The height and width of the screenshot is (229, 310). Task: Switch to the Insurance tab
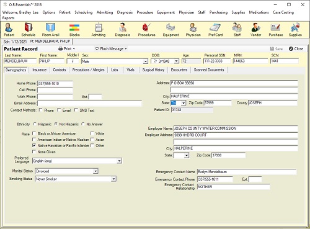tap(39, 70)
